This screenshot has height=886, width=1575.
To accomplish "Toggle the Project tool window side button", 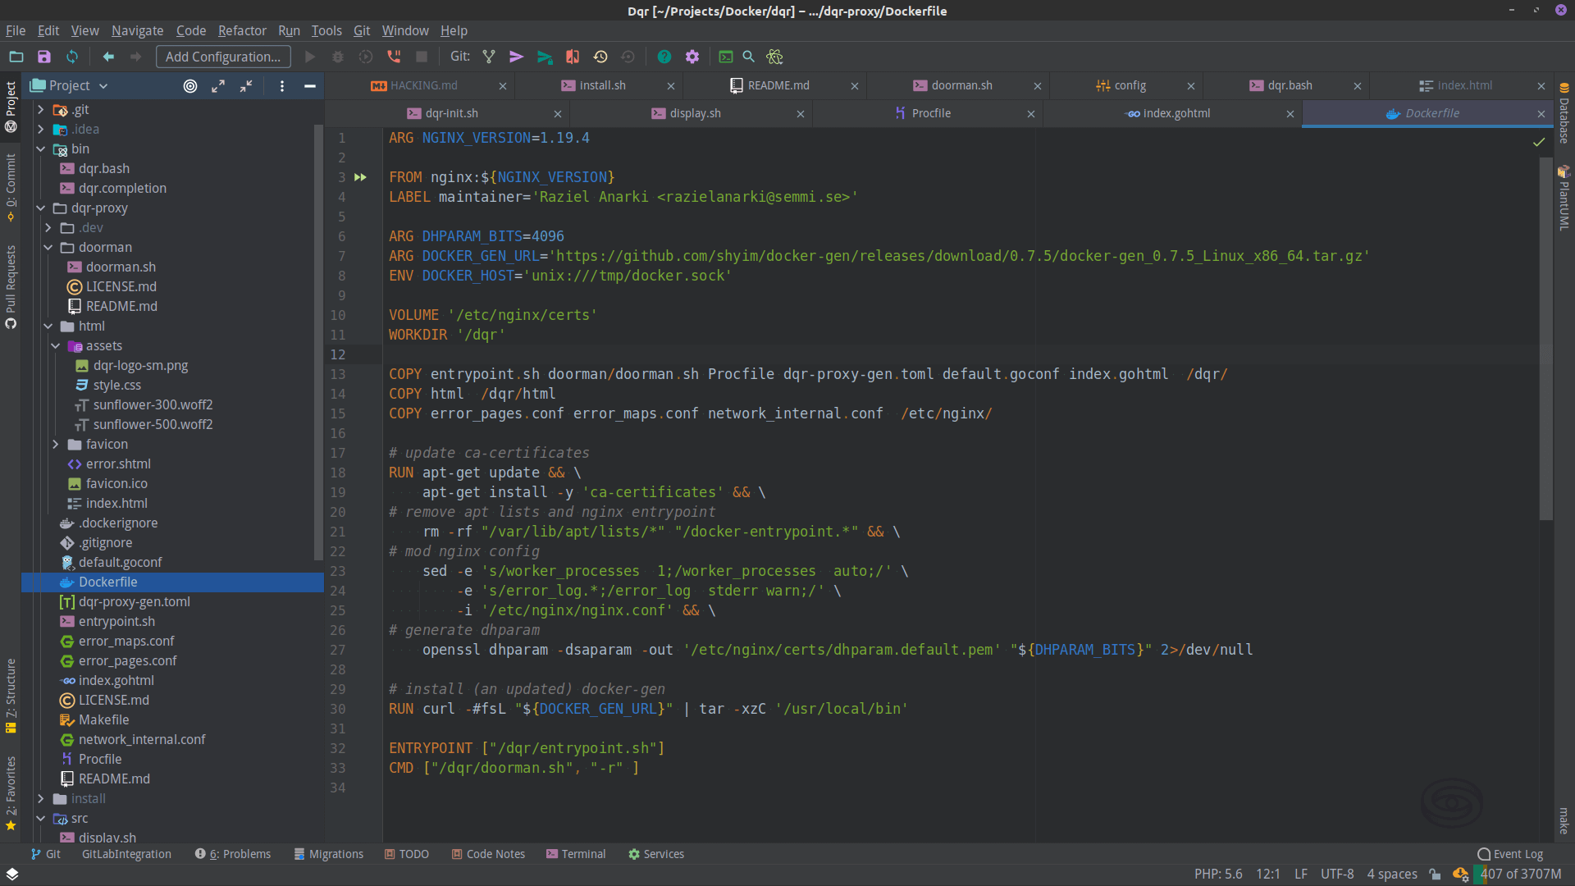I will click(x=11, y=105).
